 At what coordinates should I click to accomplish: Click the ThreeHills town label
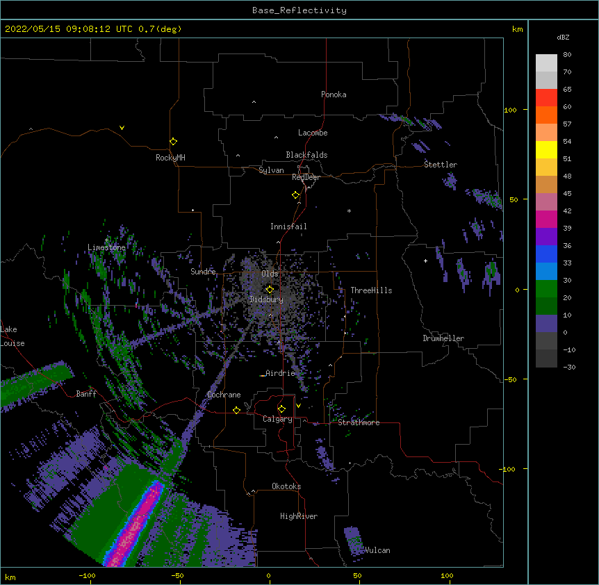[371, 290]
